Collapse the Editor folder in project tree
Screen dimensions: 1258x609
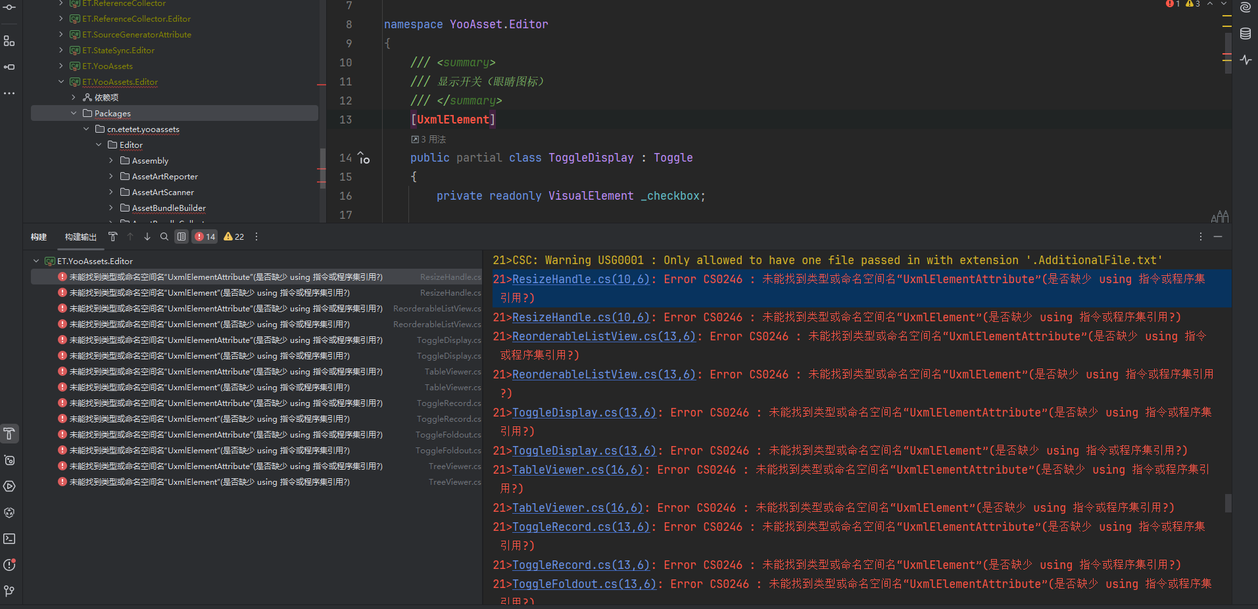tap(99, 145)
